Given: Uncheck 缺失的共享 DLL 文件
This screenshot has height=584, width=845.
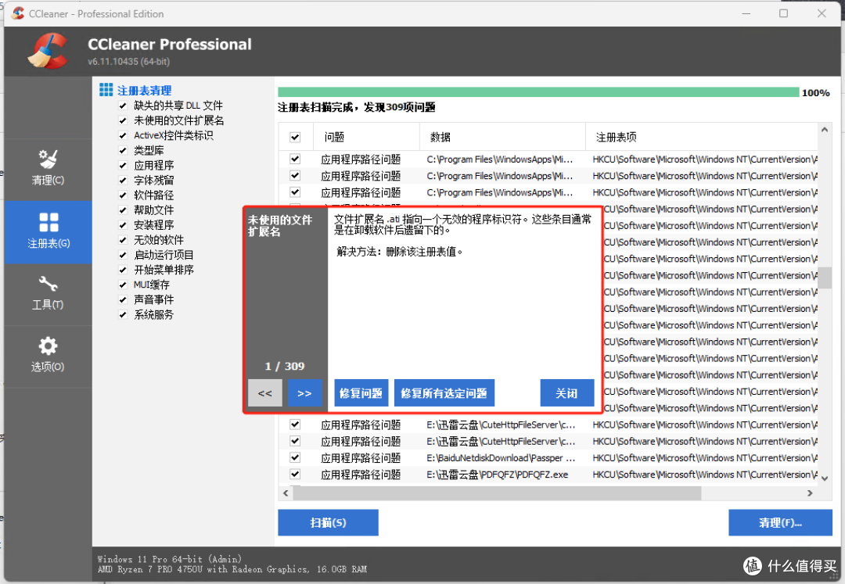Looking at the screenshot, I should 123,106.
